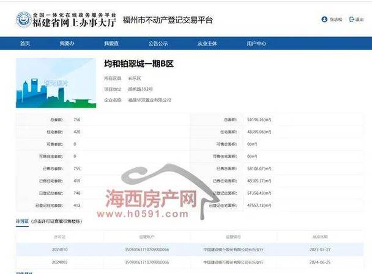Click the account number in the 2024033 row

point(147,262)
